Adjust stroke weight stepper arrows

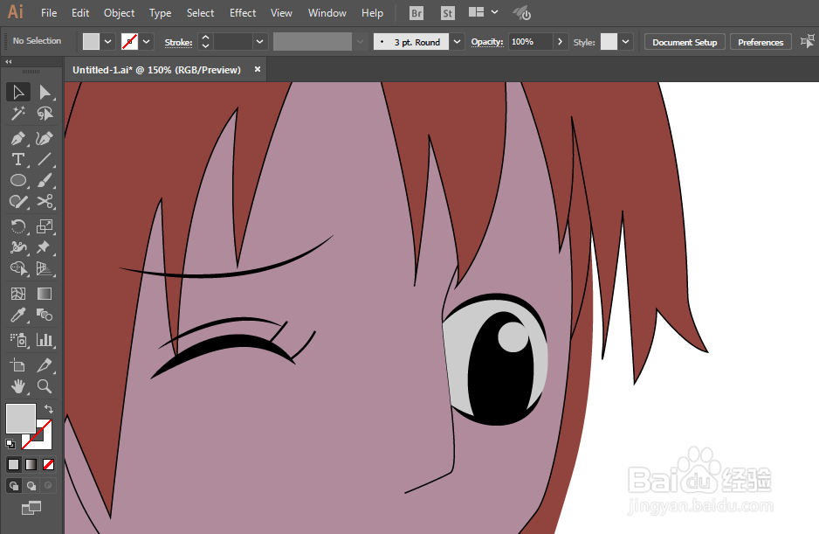(x=206, y=42)
